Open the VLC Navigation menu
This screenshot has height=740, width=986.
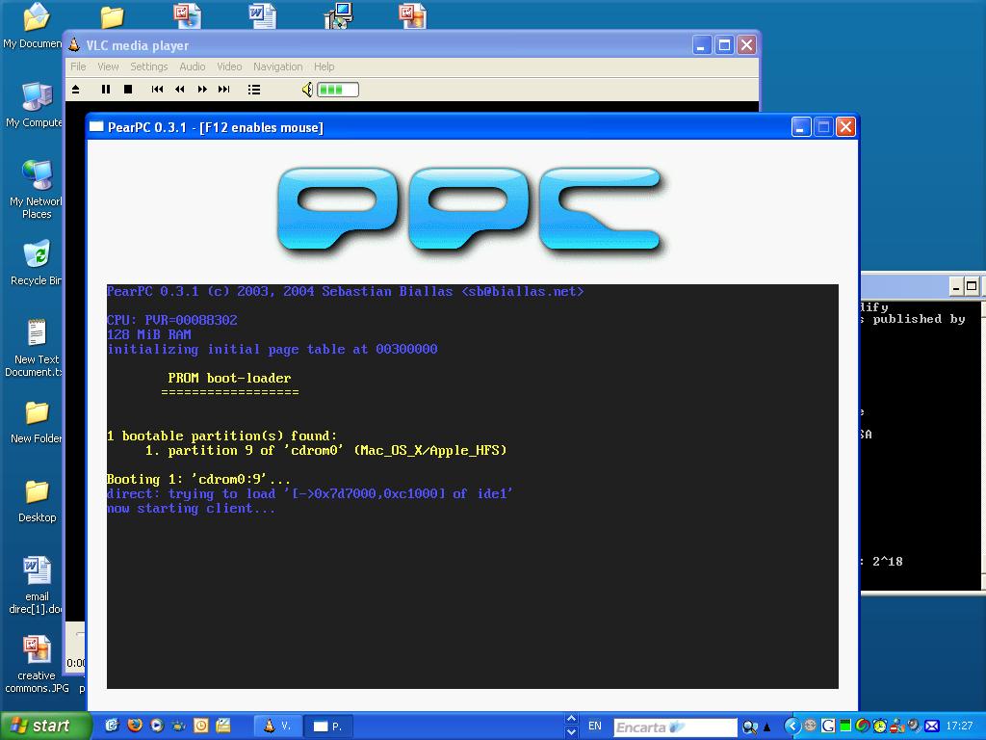click(x=278, y=66)
